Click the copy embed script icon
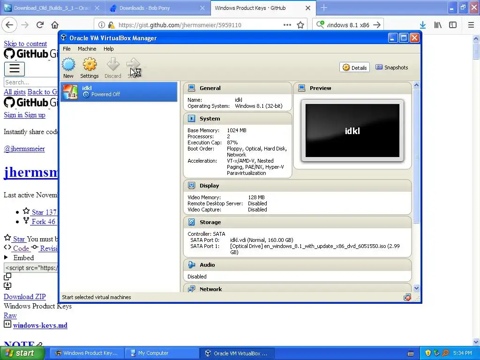Image resolution: width=480 pixels, height=360 pixels. pyautogui.click(x=7, y=277)
